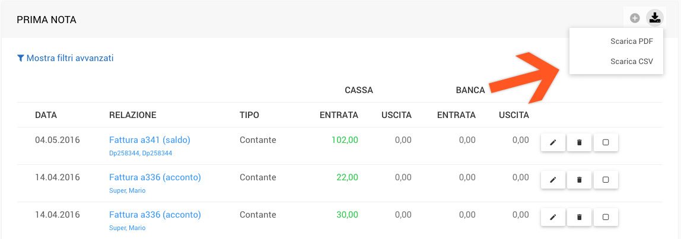
Task: Choose Scarica PDF from the menu
Action: point(632,42)
